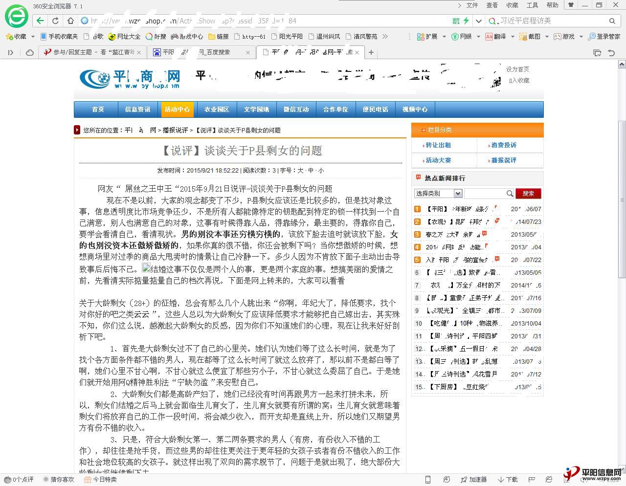Click the red 搜索 button in sidebar
Screen dimensions: 626x486
[528, 194]
